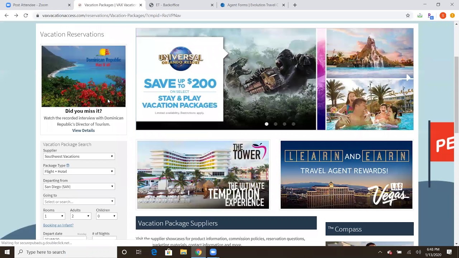
Task: Open Cortana circle icon on taskbar
Action: 124,252
